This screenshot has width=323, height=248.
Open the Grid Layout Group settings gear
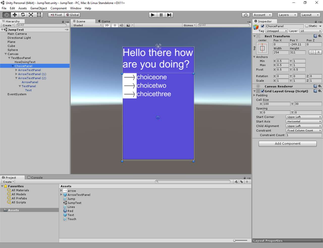320,91
